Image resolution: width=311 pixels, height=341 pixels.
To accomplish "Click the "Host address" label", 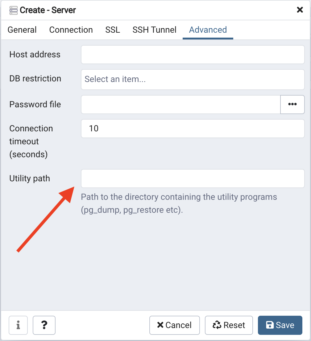I will [x=35, y=55].
